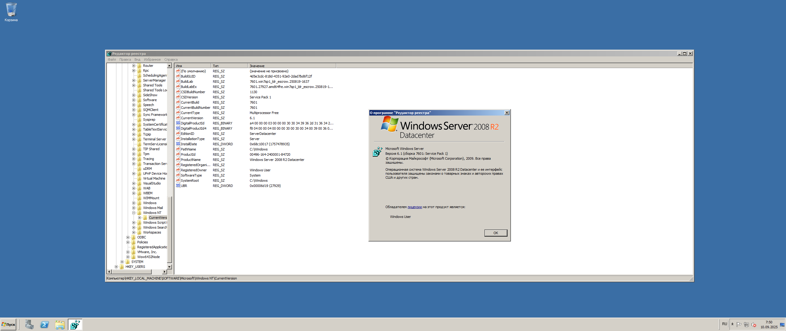This screenshot has width=786, height=331.
Task: Select the RegisteredOwner value row
Action: click(x=255, y=170)
